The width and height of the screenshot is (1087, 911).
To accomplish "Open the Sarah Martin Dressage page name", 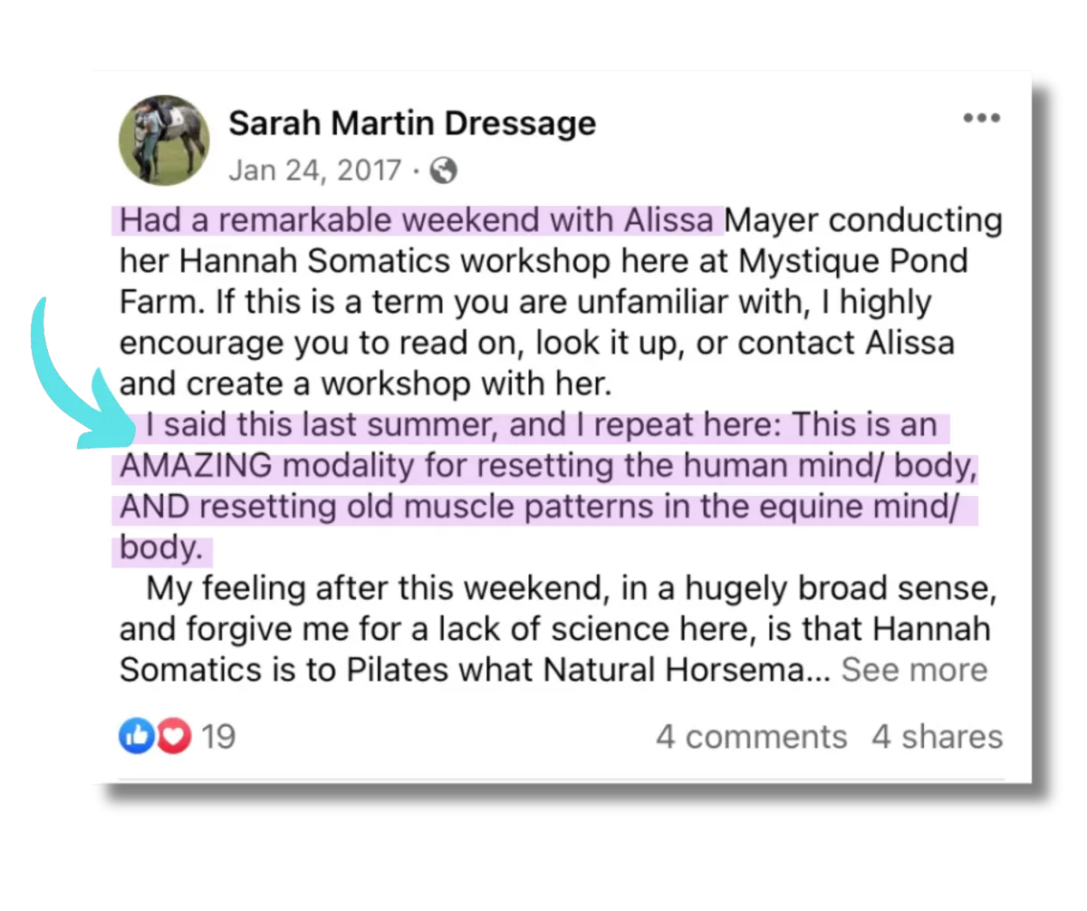I will click(x=412, y=122).
